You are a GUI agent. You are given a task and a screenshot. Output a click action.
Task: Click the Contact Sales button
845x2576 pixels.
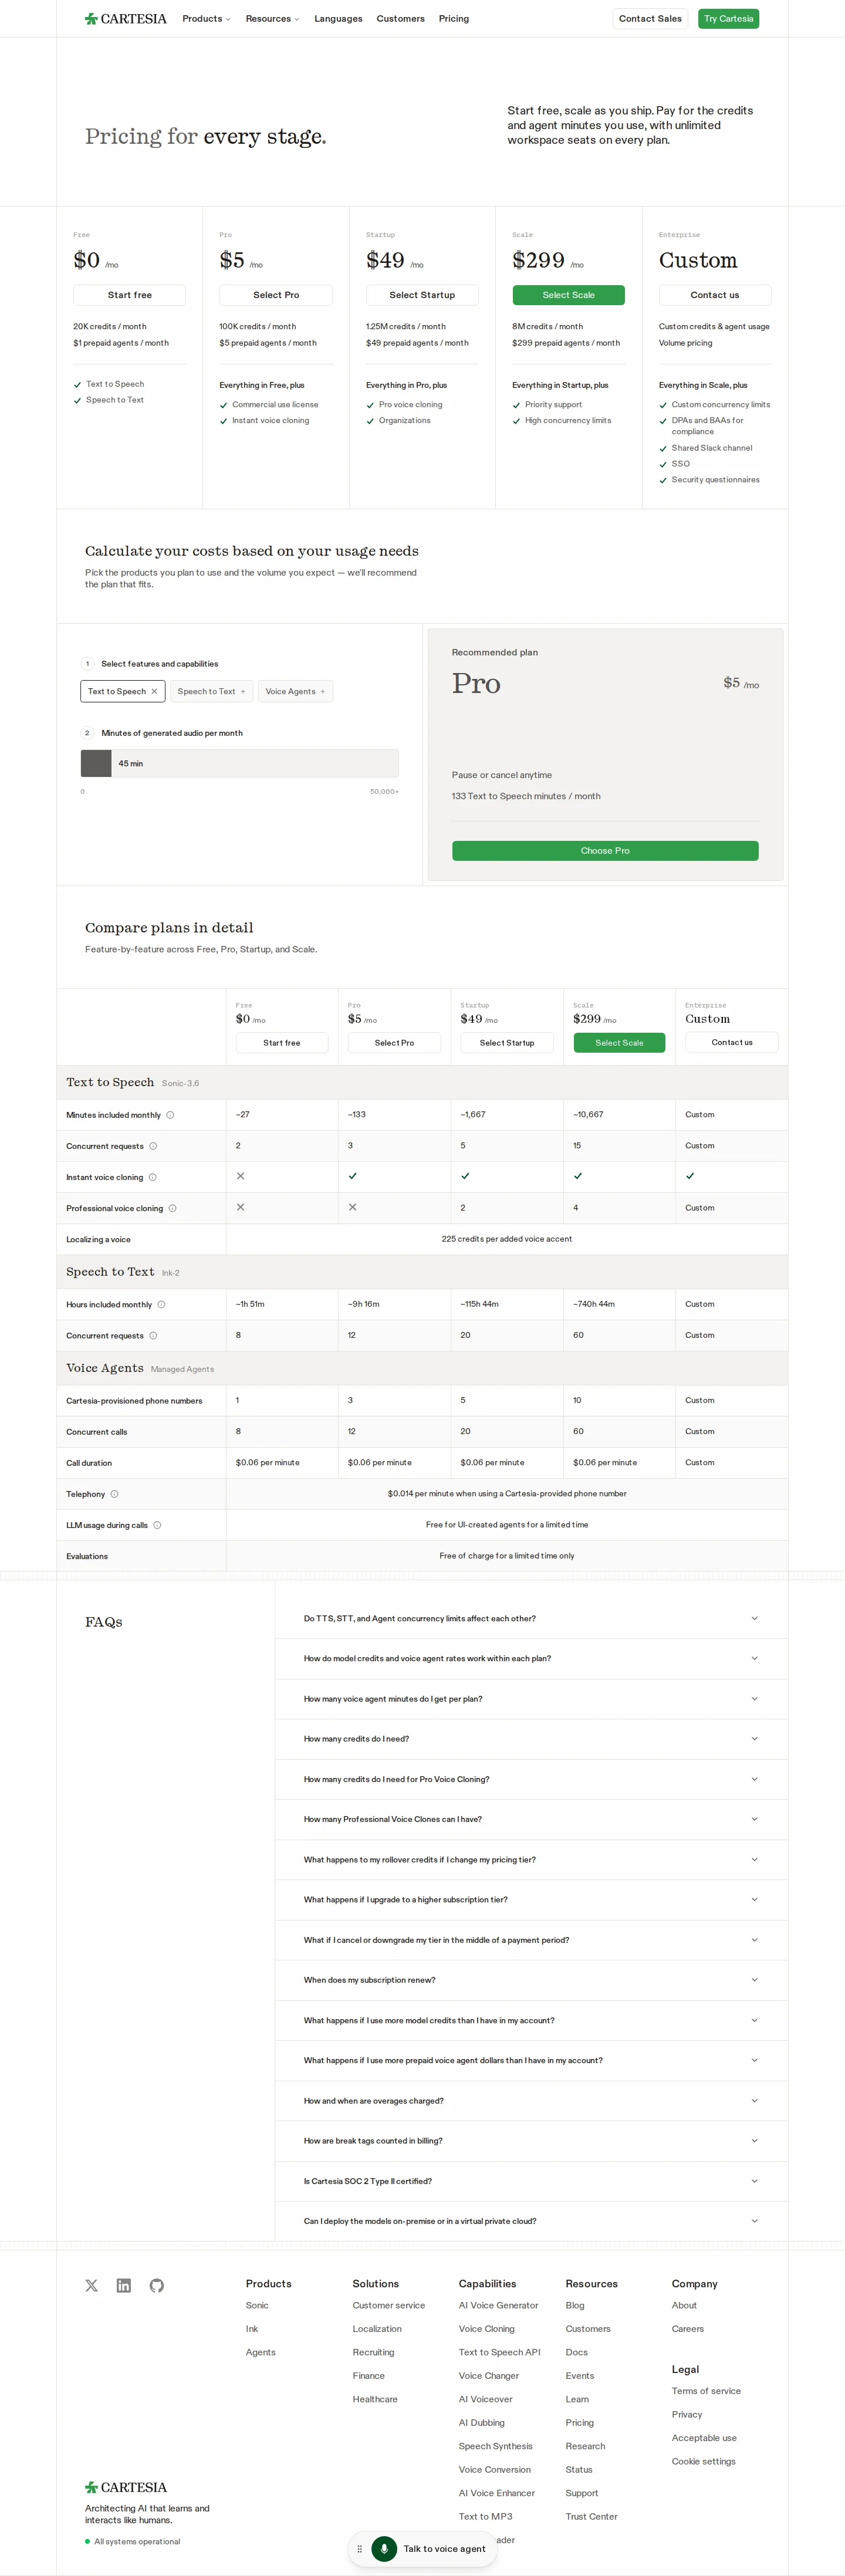tap(650, 19)
